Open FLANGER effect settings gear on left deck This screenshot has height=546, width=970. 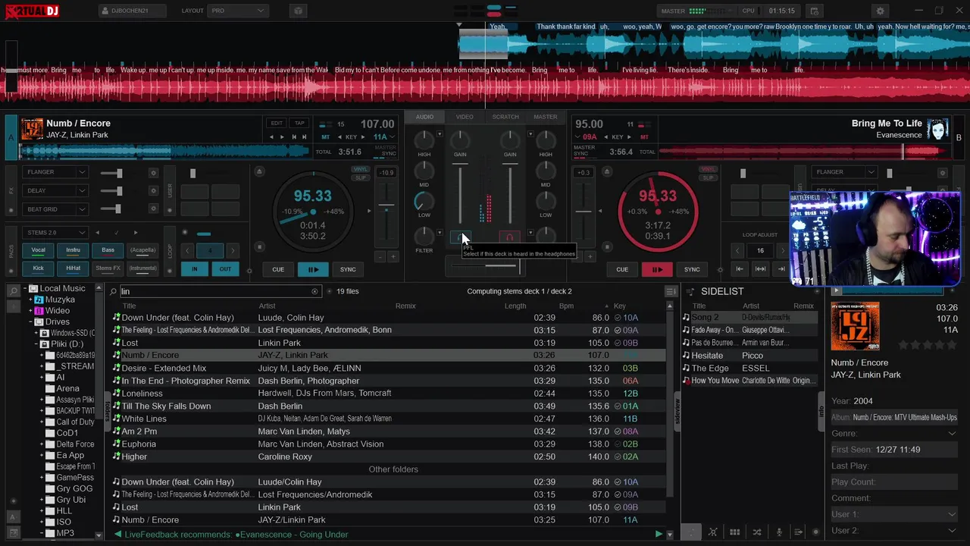point(153,172)
